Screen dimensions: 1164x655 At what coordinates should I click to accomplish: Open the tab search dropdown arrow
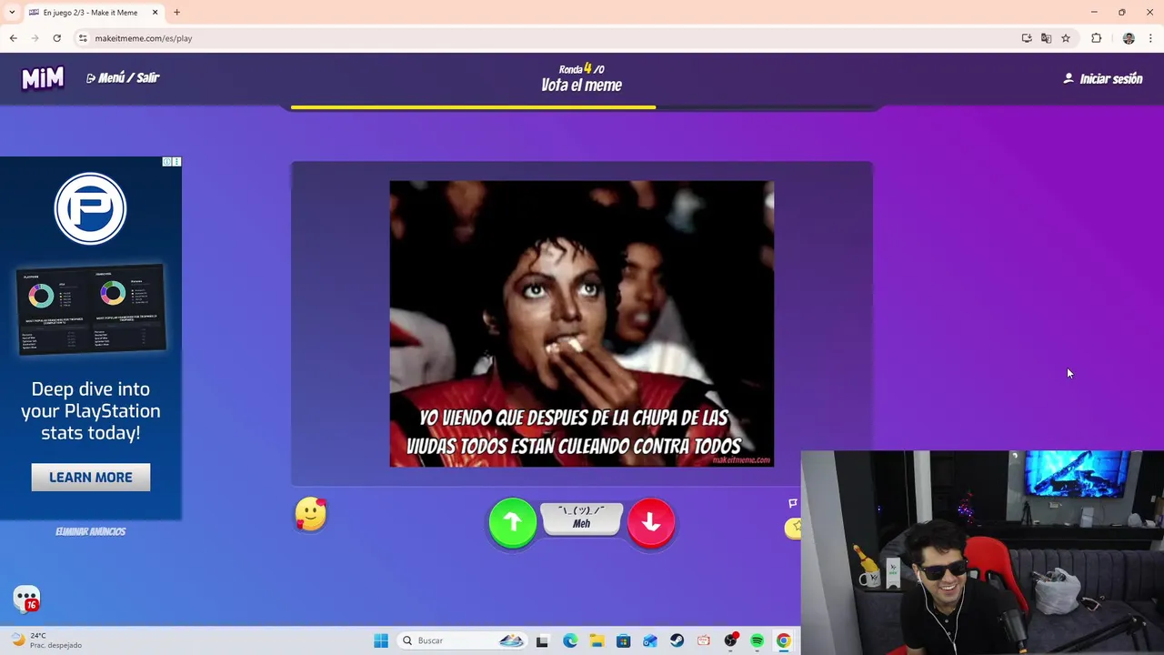[x=12, y=13]
